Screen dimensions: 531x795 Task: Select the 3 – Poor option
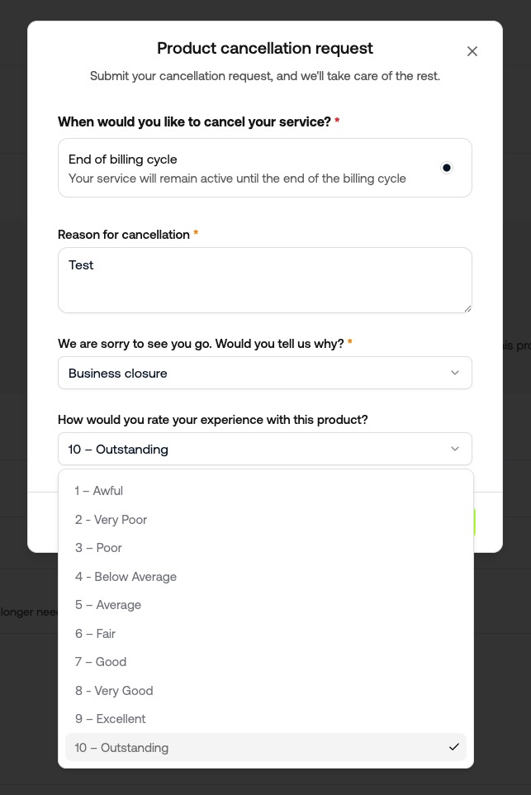98,548
